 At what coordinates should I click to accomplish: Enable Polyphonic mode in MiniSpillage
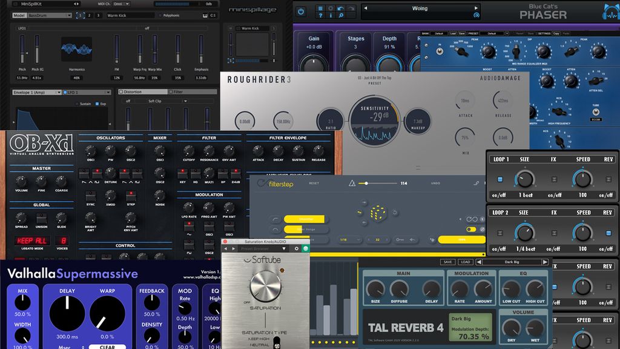click(160, 15)
